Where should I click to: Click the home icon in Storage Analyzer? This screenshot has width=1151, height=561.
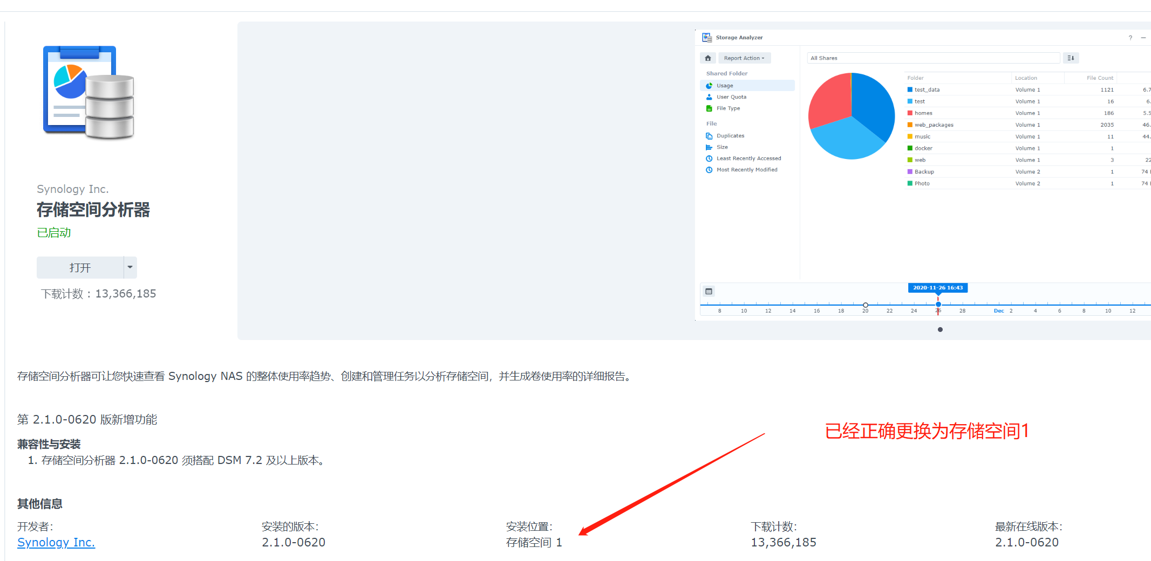(x=708, y=58)
